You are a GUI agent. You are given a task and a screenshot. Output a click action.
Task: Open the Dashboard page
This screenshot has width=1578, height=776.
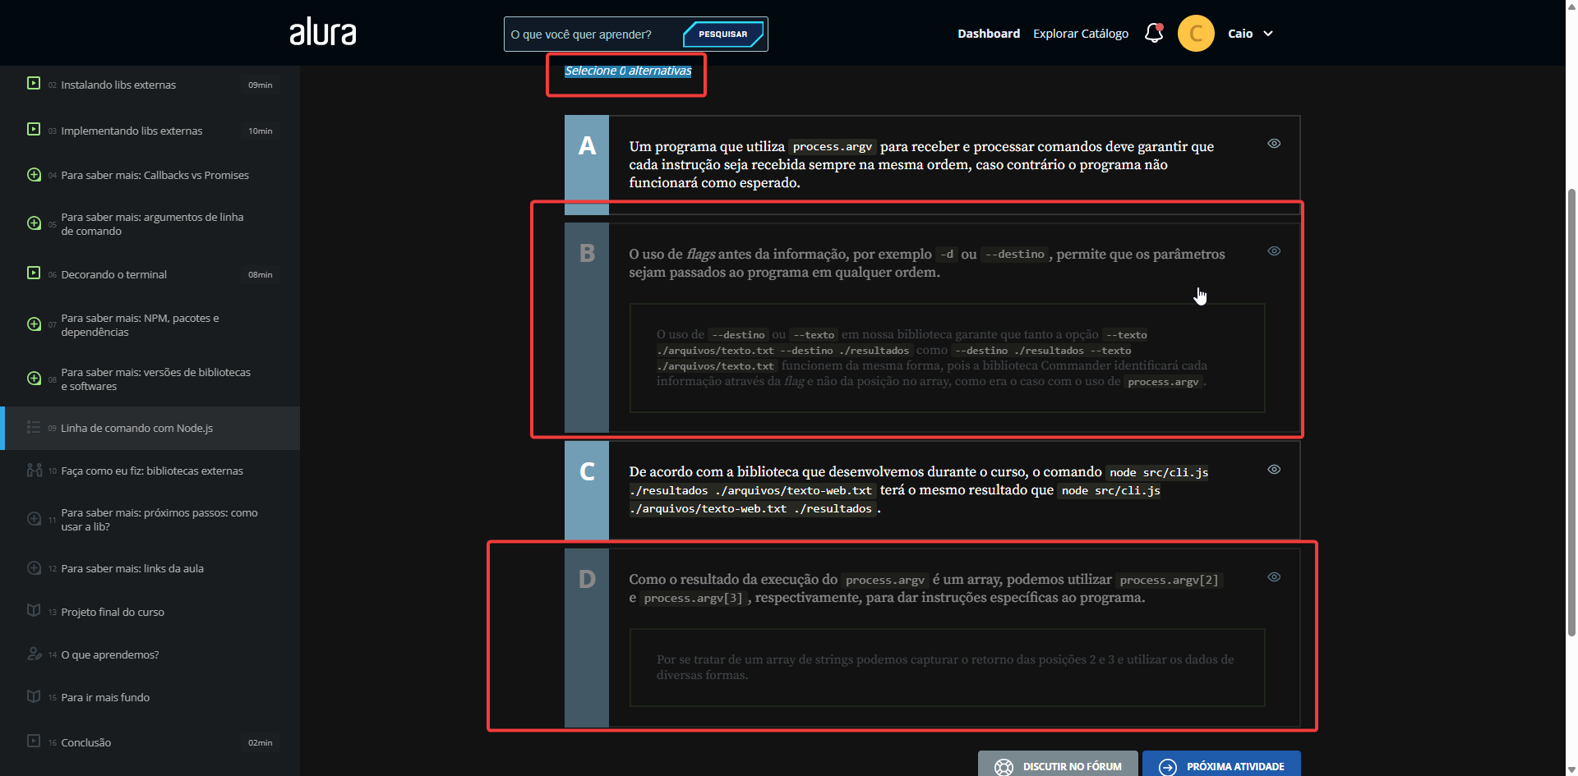tap(989, 34)
